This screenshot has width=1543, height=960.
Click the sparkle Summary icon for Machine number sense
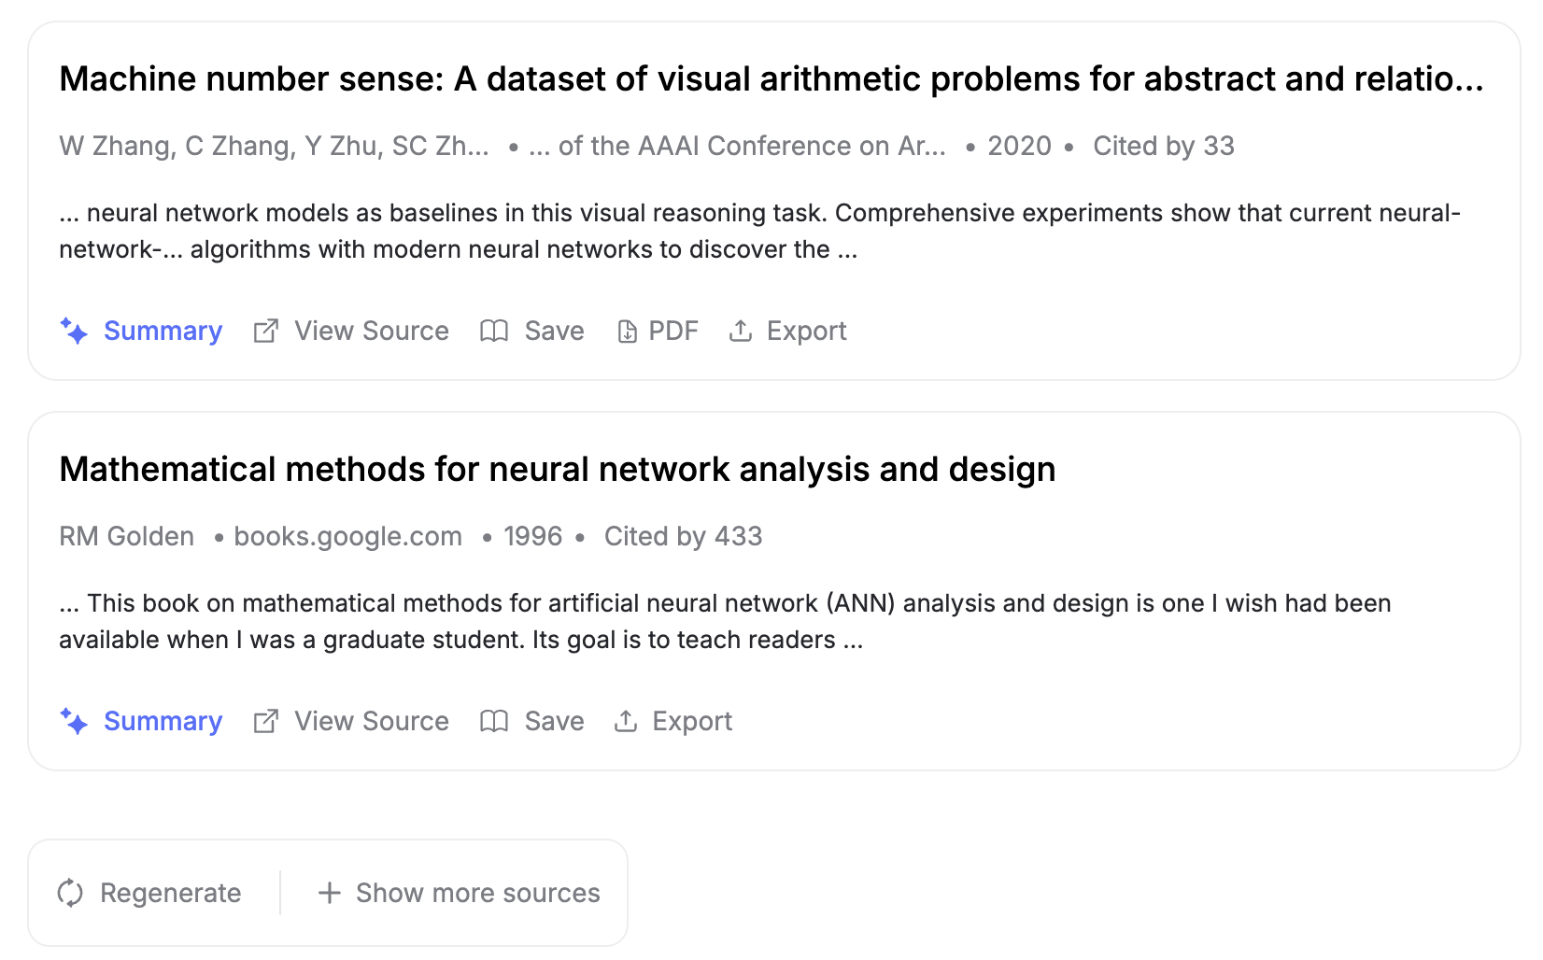pyautogui.click(x=74, y=331)
